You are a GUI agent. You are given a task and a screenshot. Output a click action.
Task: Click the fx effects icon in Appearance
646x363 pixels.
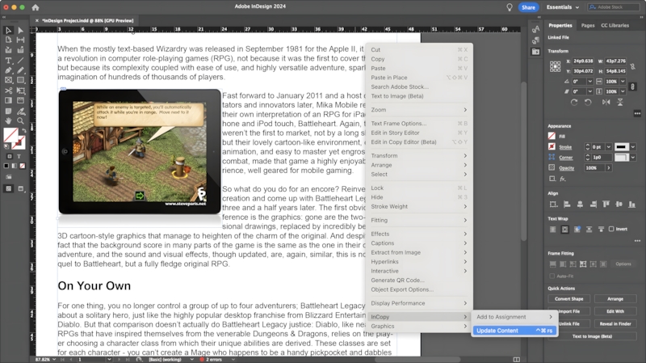coord(563,179)
